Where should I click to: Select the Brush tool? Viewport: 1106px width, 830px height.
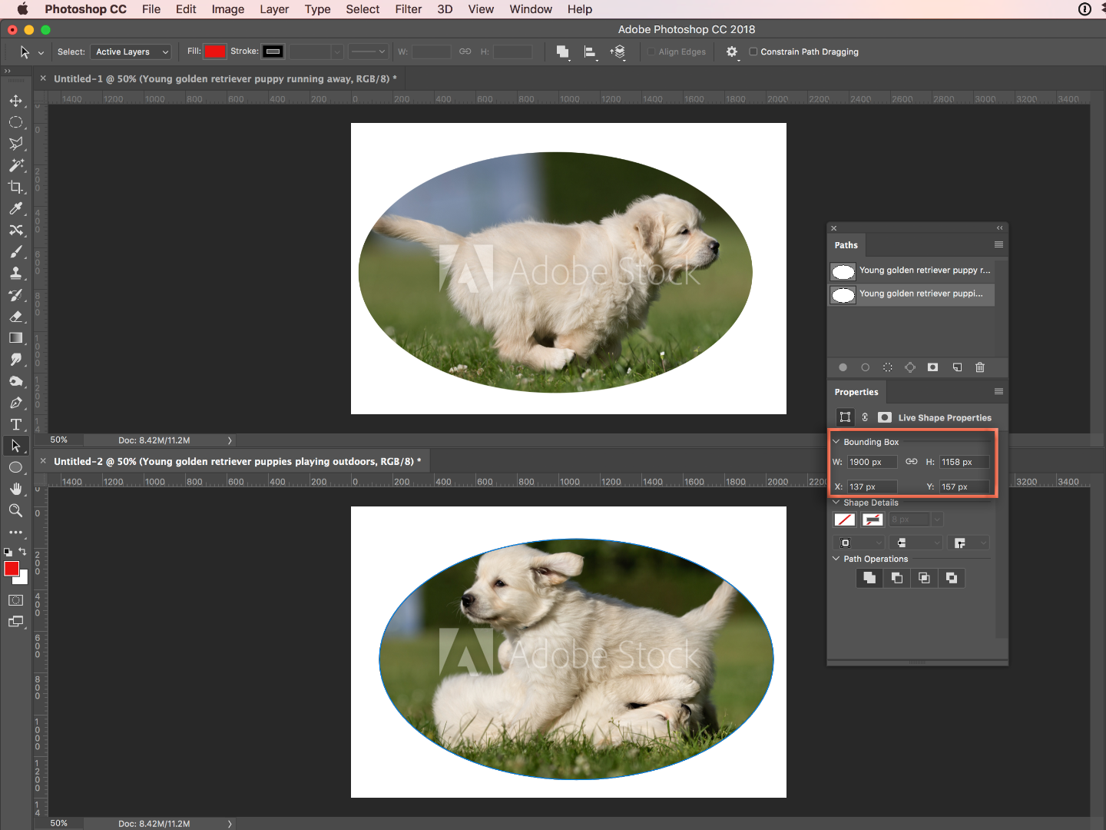[x=15, y=251]
